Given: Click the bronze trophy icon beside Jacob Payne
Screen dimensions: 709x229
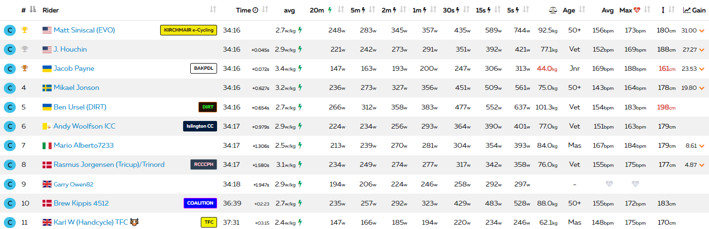Looking at the screenshot, I should 24,68.
